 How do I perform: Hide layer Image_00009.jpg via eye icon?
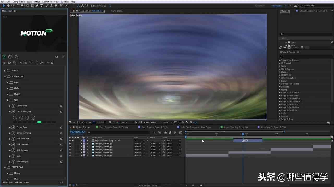tap(70, 149)
